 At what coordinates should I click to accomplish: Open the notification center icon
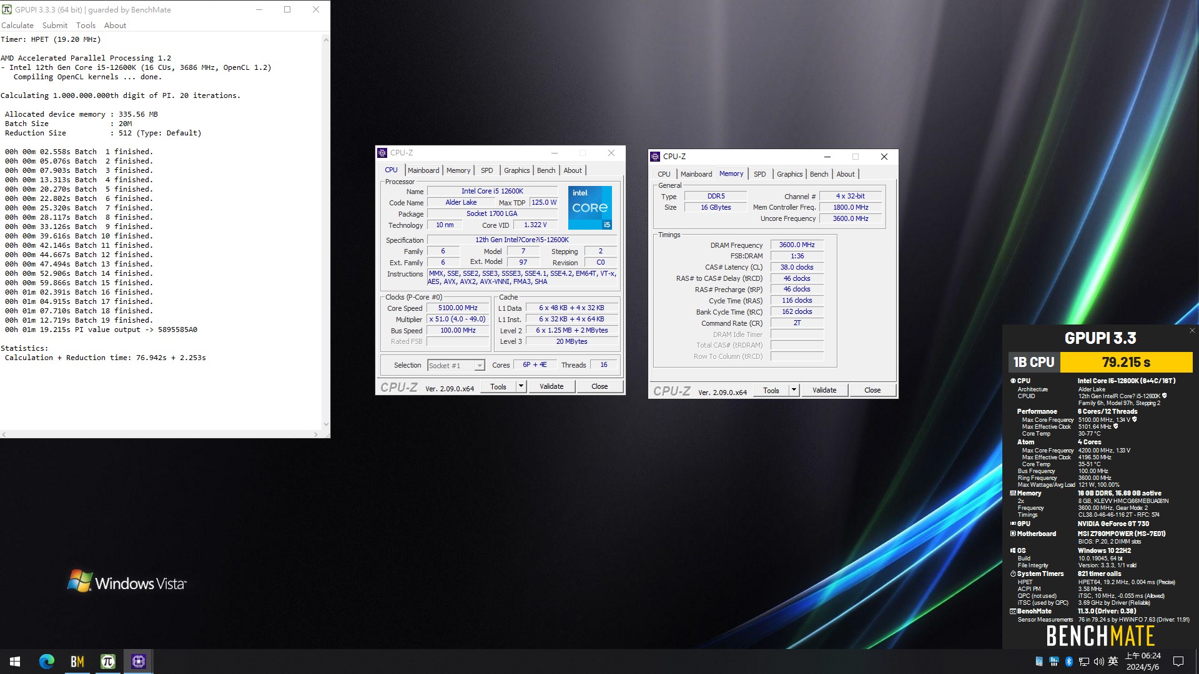[1178, 662]
